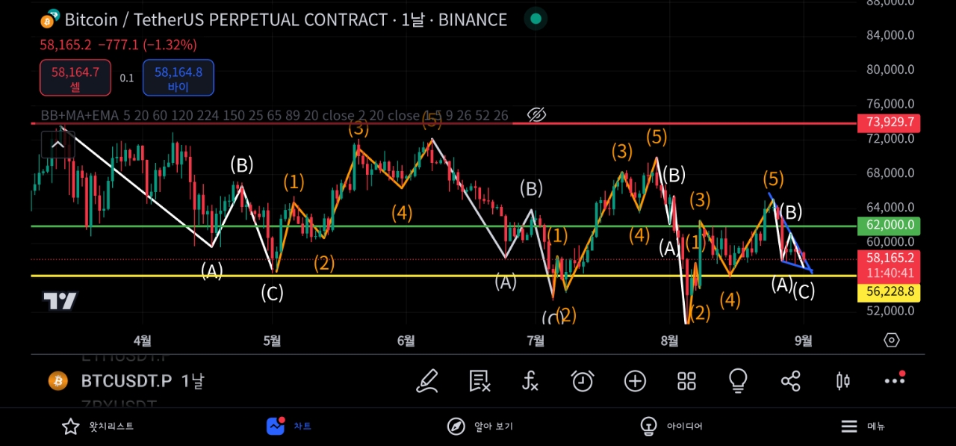Open the grid layout icon

pyautogui.click(x=686, y=381)
